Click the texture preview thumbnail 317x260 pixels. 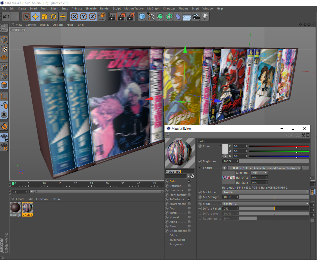228,177
